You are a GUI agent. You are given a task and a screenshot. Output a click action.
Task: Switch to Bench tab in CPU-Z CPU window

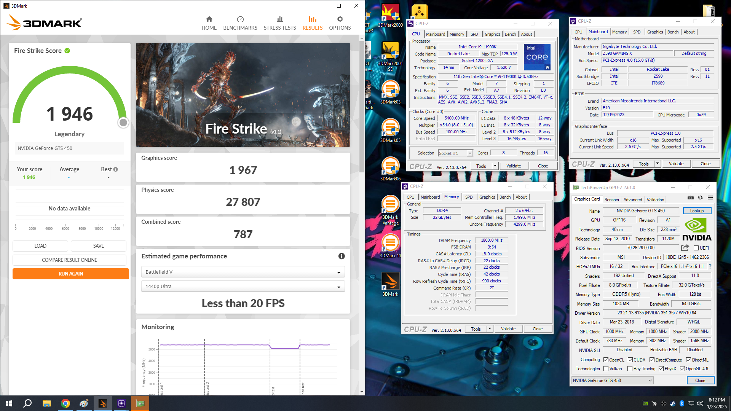point(510,34)
